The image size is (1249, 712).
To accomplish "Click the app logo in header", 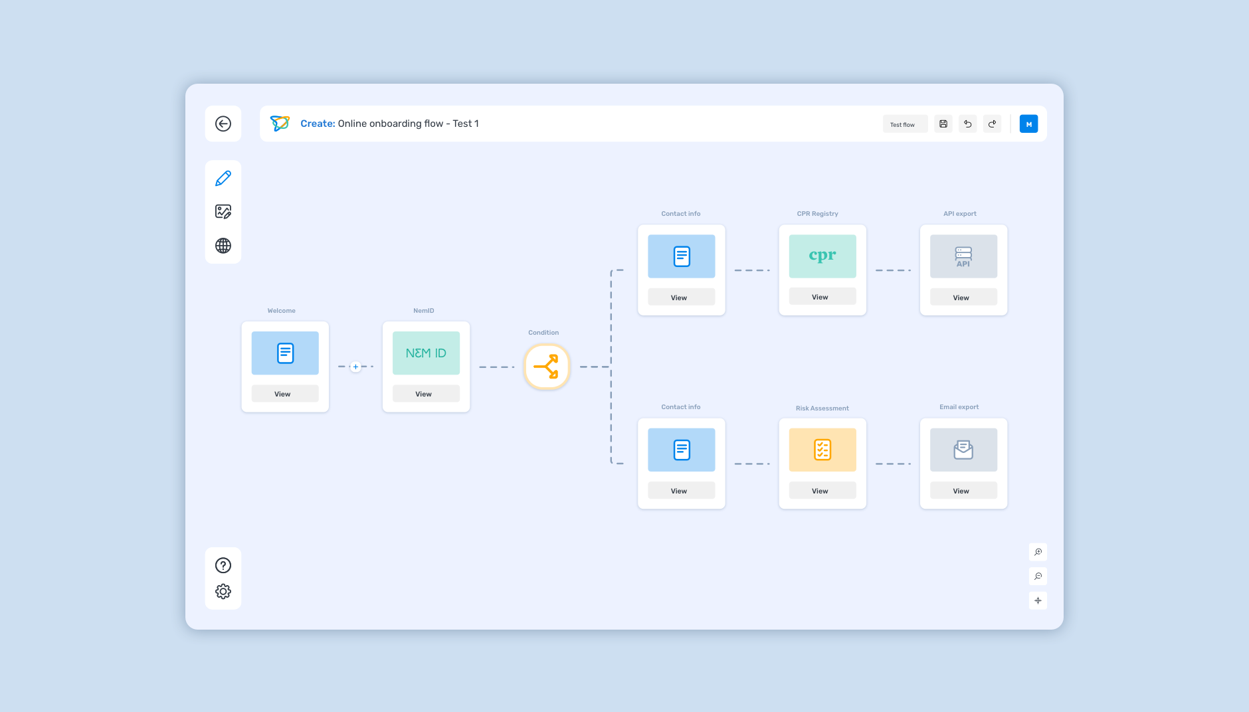I will click(280, 124).
